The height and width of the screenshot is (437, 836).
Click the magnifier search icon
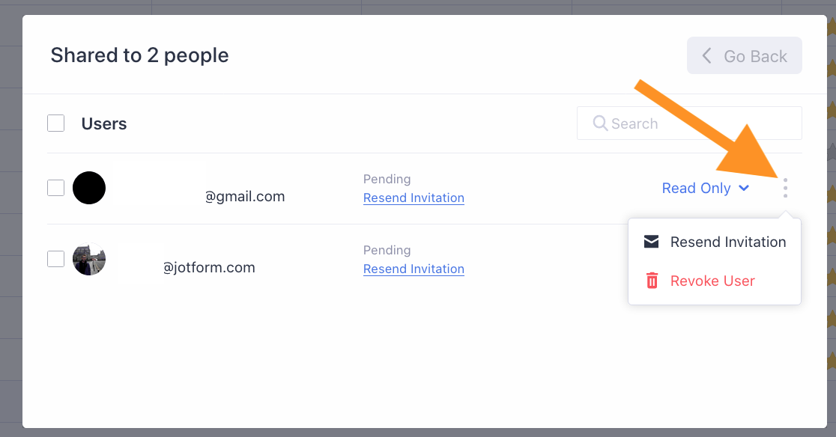[600, 123]
